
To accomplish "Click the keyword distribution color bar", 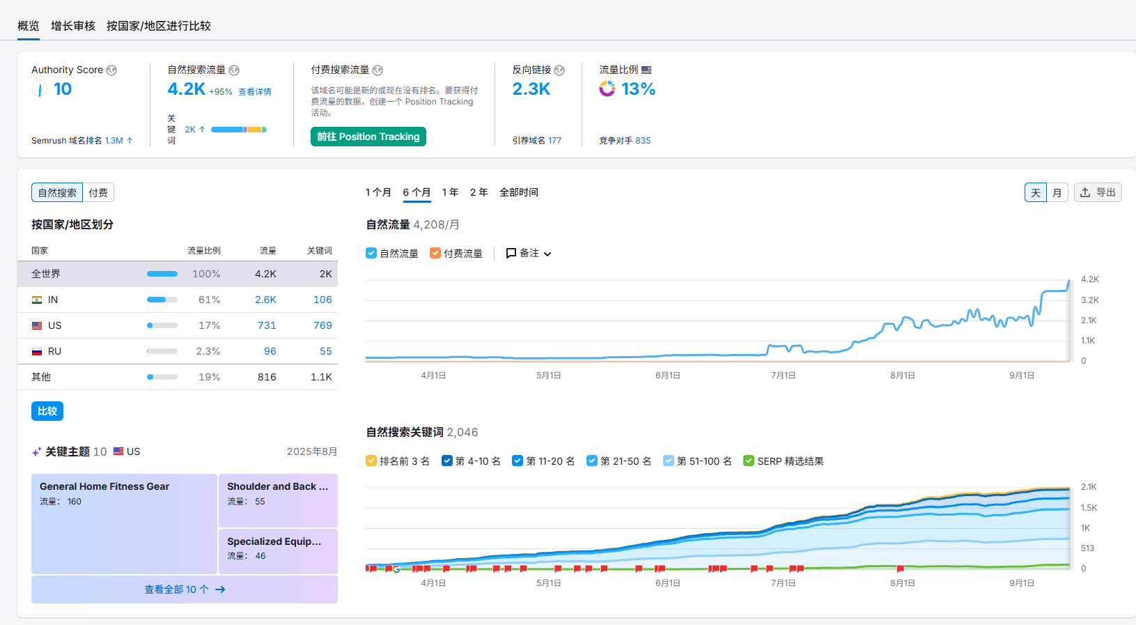I will pyautogui.click(x=238, y=130).
